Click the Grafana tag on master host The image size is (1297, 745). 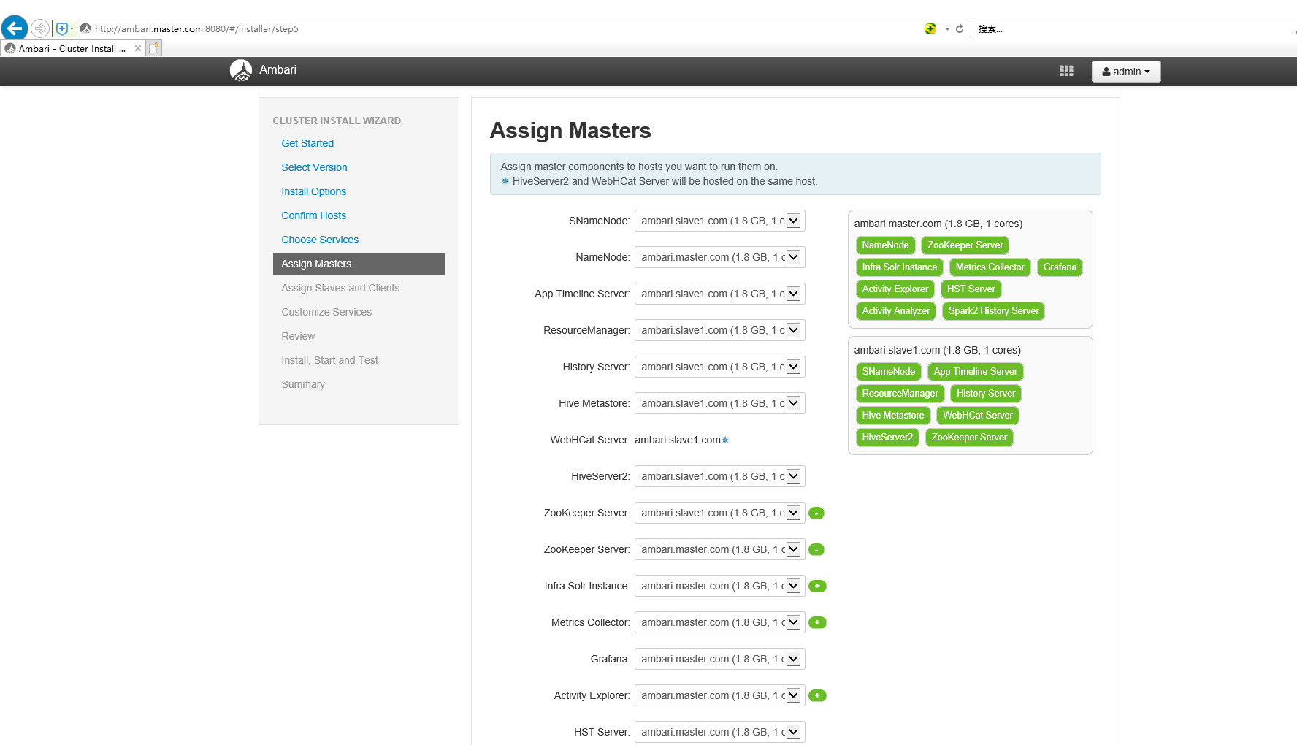(1060, 267)
